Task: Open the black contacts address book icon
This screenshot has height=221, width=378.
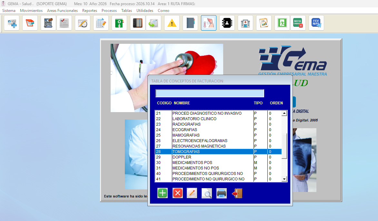Action: coord(227,23)
